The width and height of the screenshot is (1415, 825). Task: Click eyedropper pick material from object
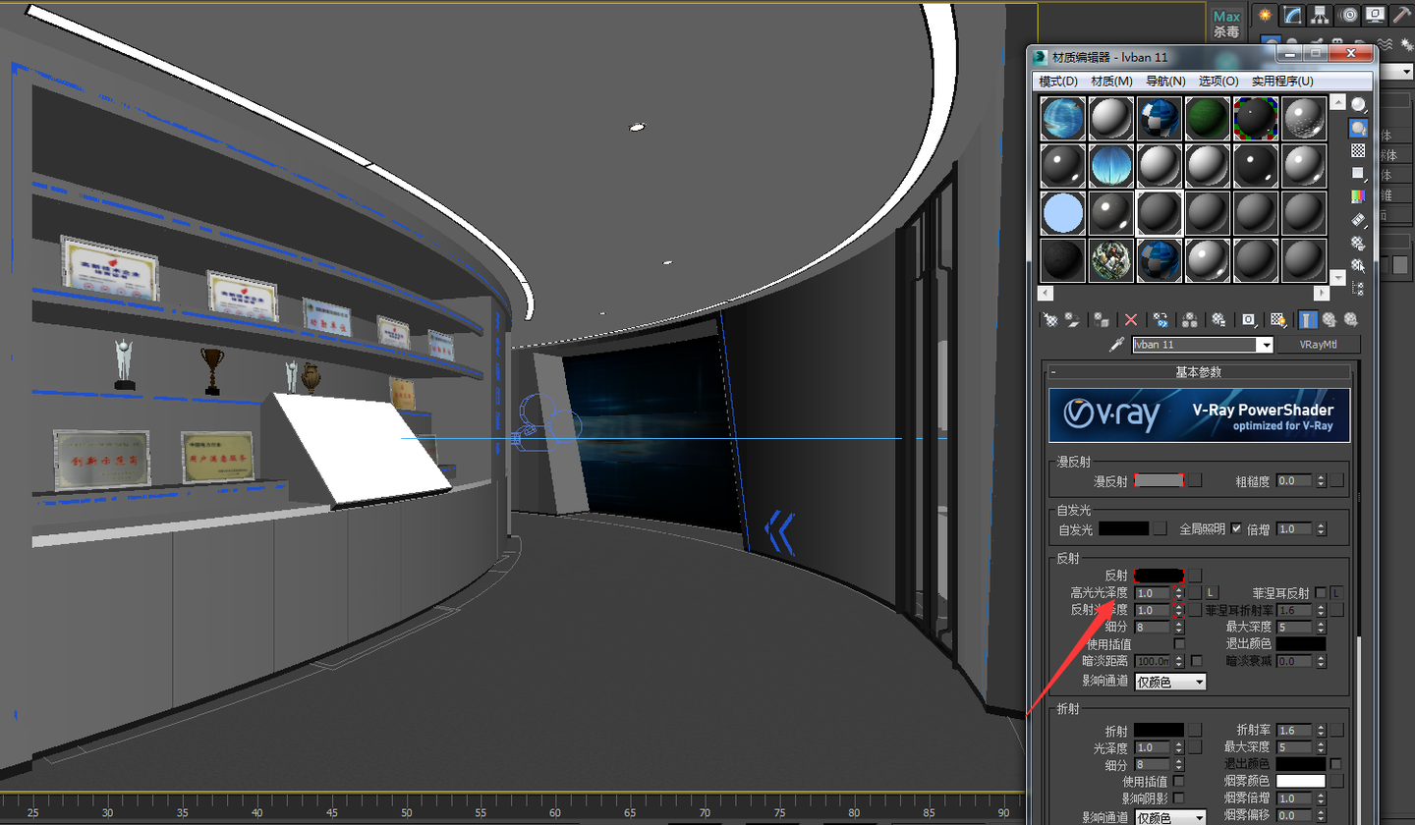1116,345
